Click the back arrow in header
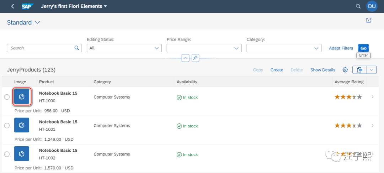384x173 pixels. [x=13, y=6]
